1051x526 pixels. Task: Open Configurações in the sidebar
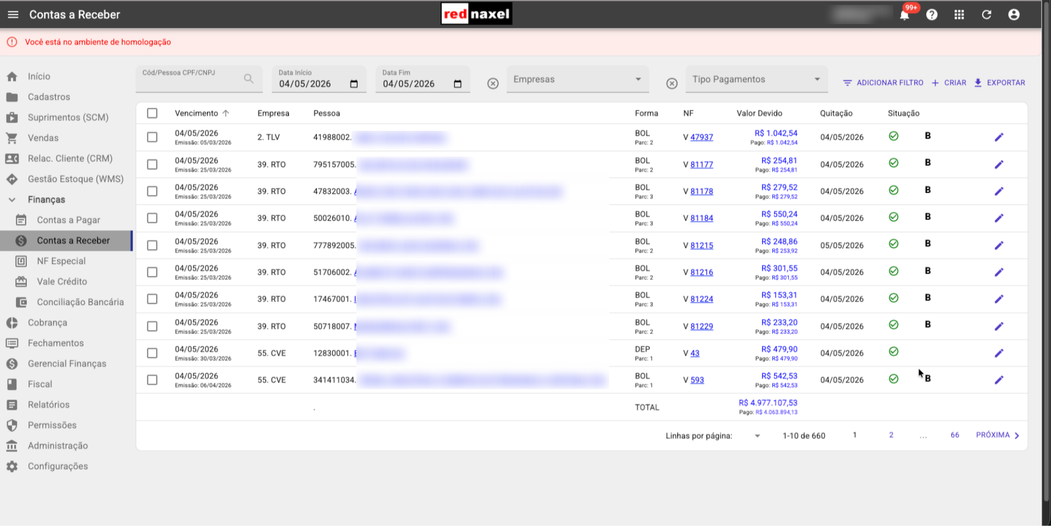67,466
